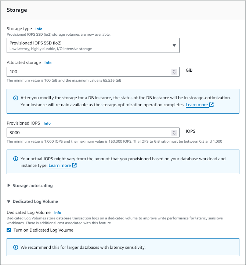Click the Allocated storage stepper arrows
246x265 pixels.
coord(174,72)
